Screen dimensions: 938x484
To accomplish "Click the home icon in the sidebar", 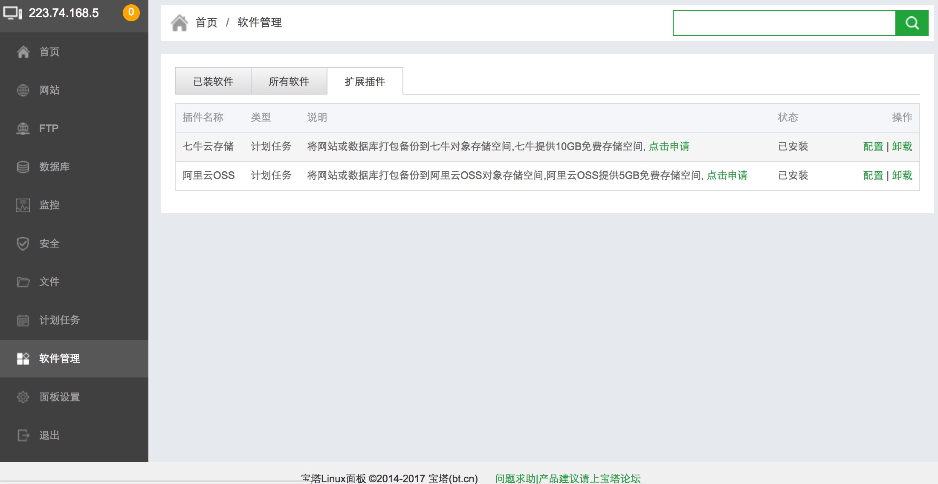I will click(x=23, y=52).
